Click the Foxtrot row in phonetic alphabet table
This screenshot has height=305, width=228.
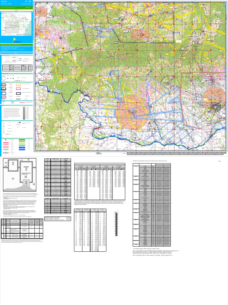58,168
